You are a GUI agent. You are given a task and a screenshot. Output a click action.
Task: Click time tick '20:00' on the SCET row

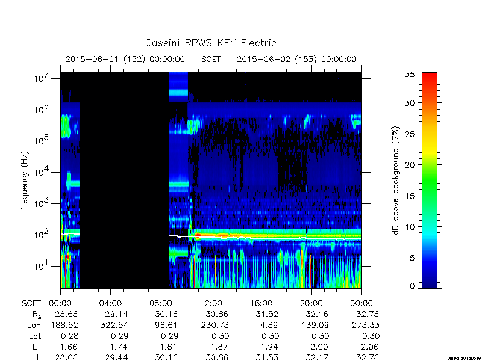[311, 304]
